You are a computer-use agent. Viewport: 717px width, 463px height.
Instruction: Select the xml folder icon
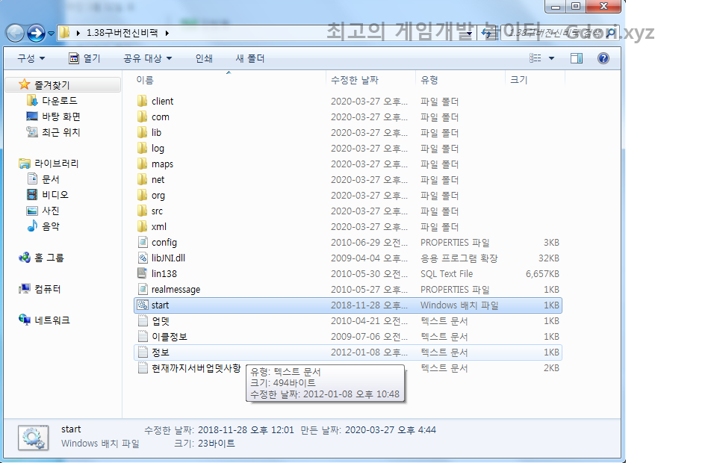click(143, 227)
